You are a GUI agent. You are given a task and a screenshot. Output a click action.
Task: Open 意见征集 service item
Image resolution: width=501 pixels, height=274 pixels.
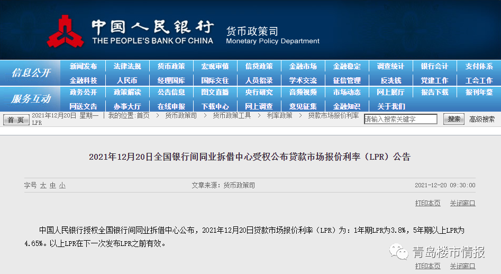[303, 106]
